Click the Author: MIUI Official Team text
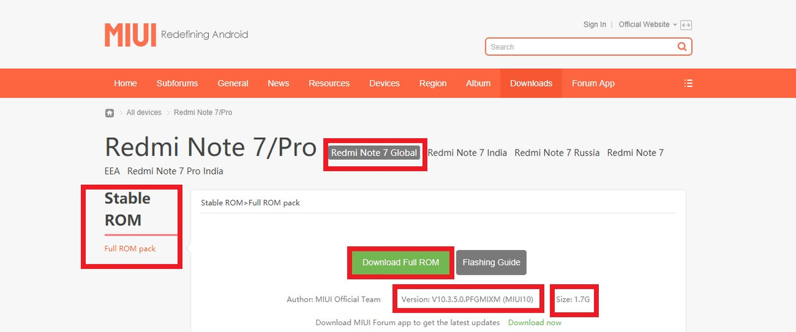This screenshot has width=796, height=332. pyautogui.click(x=333, y=299)
